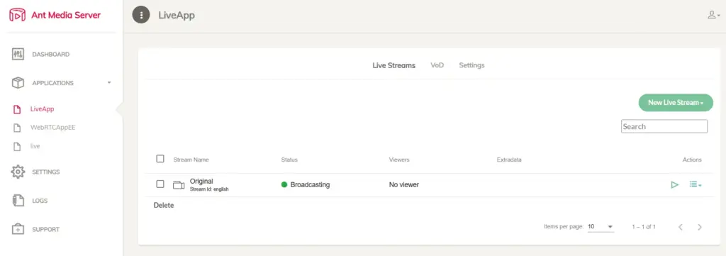
Task: Go to next page of streams
Action: (700, 227)
